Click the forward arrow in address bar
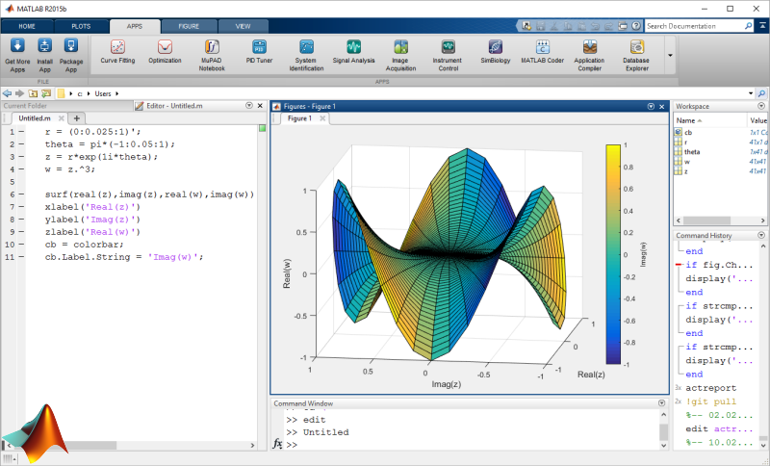770x466 pixels. point(19,93)
